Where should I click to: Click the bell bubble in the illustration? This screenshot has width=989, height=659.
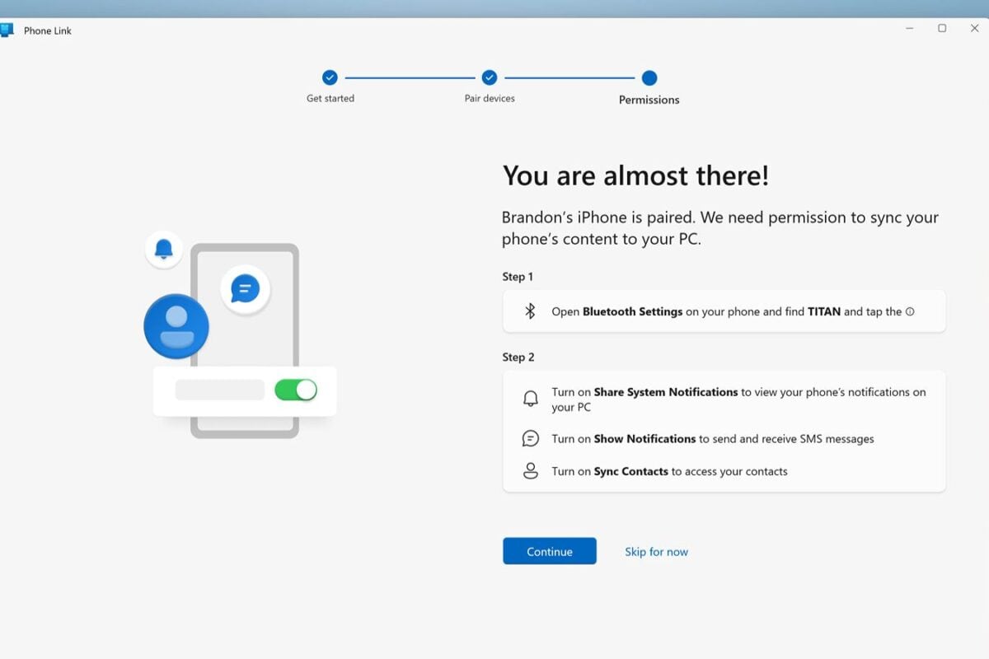[164, 249]
